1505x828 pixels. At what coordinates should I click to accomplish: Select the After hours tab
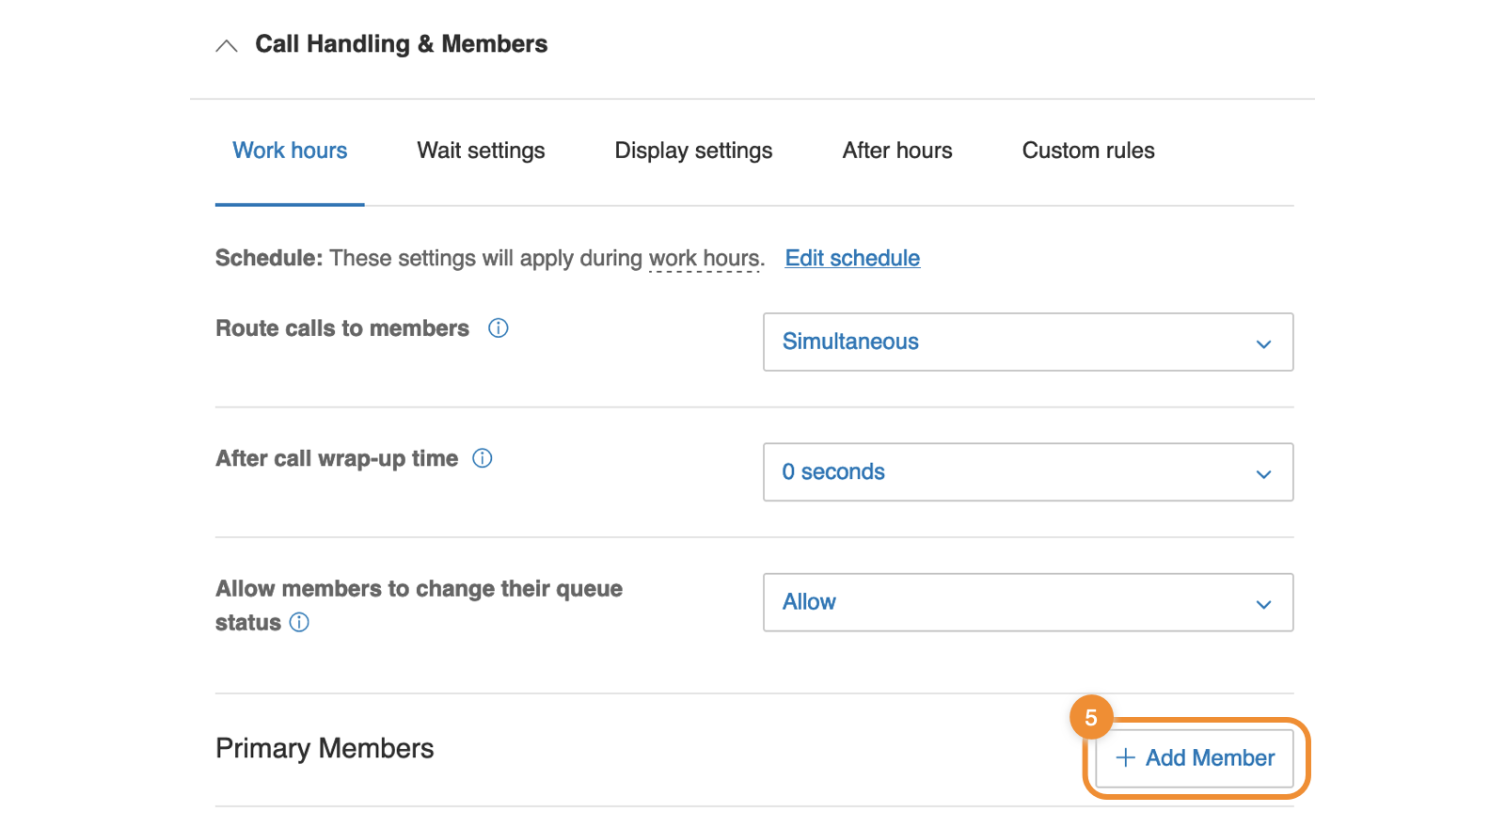point(896,151)
